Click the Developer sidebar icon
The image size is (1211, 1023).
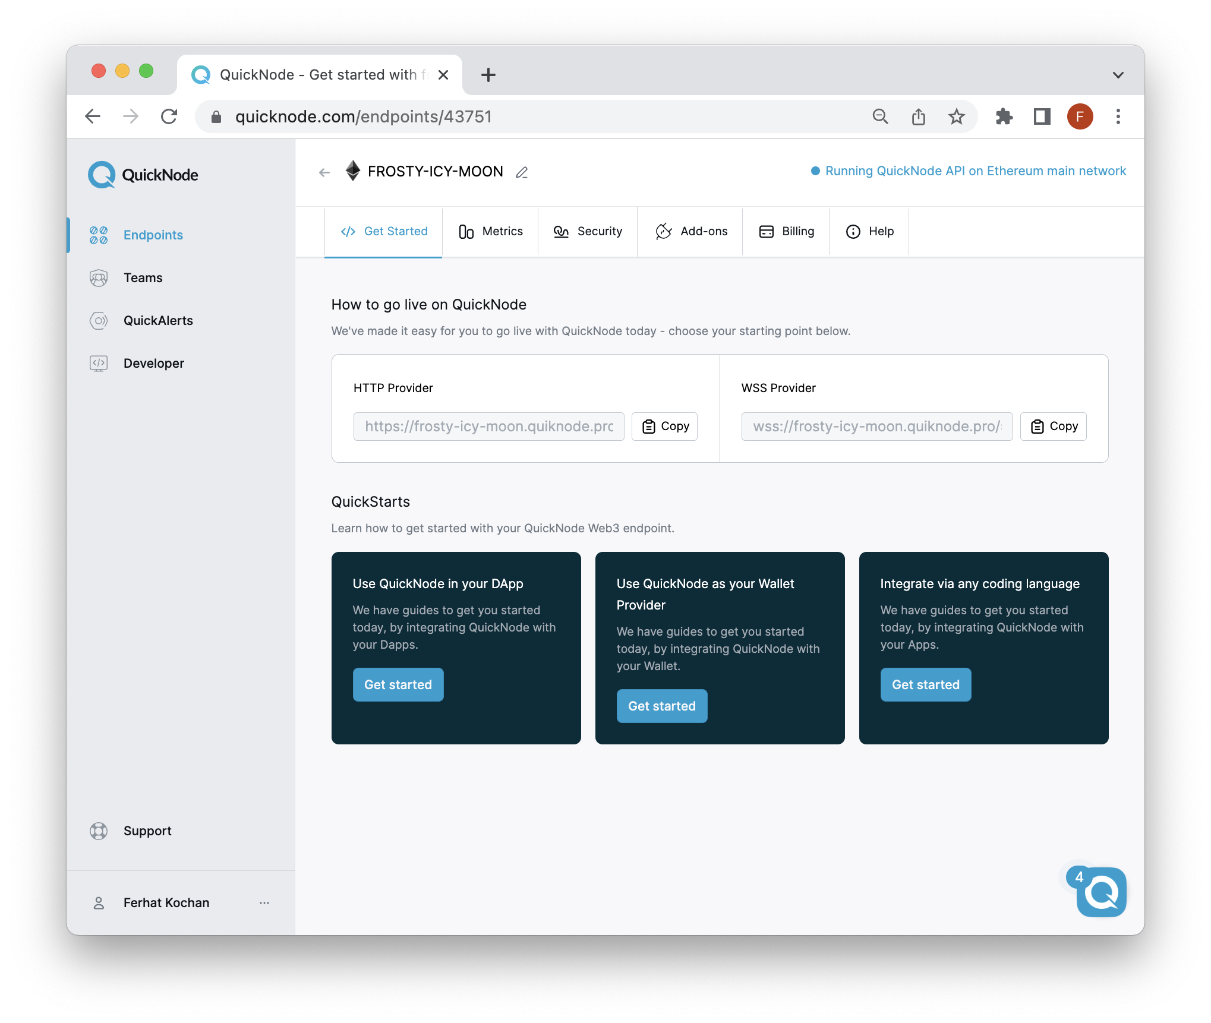[x=97, y=362]
